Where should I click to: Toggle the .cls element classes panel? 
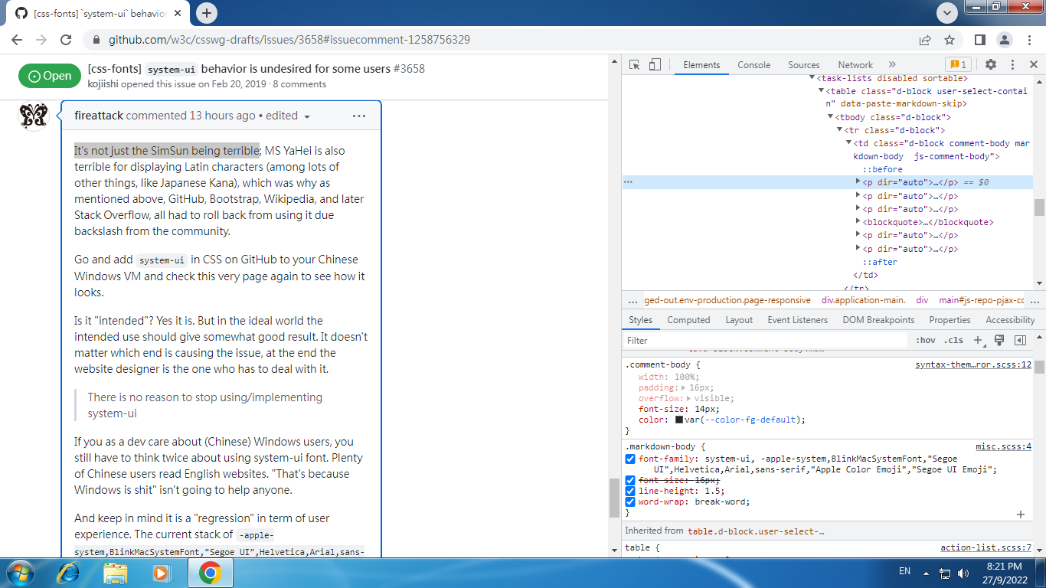pos(953,341)
